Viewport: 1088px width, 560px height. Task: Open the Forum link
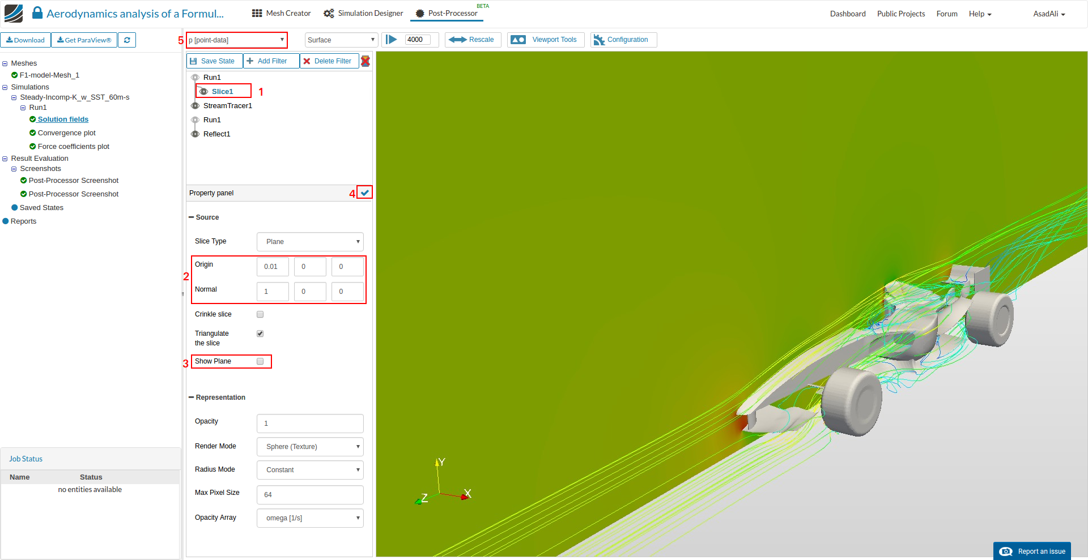[x=947, y=14]
